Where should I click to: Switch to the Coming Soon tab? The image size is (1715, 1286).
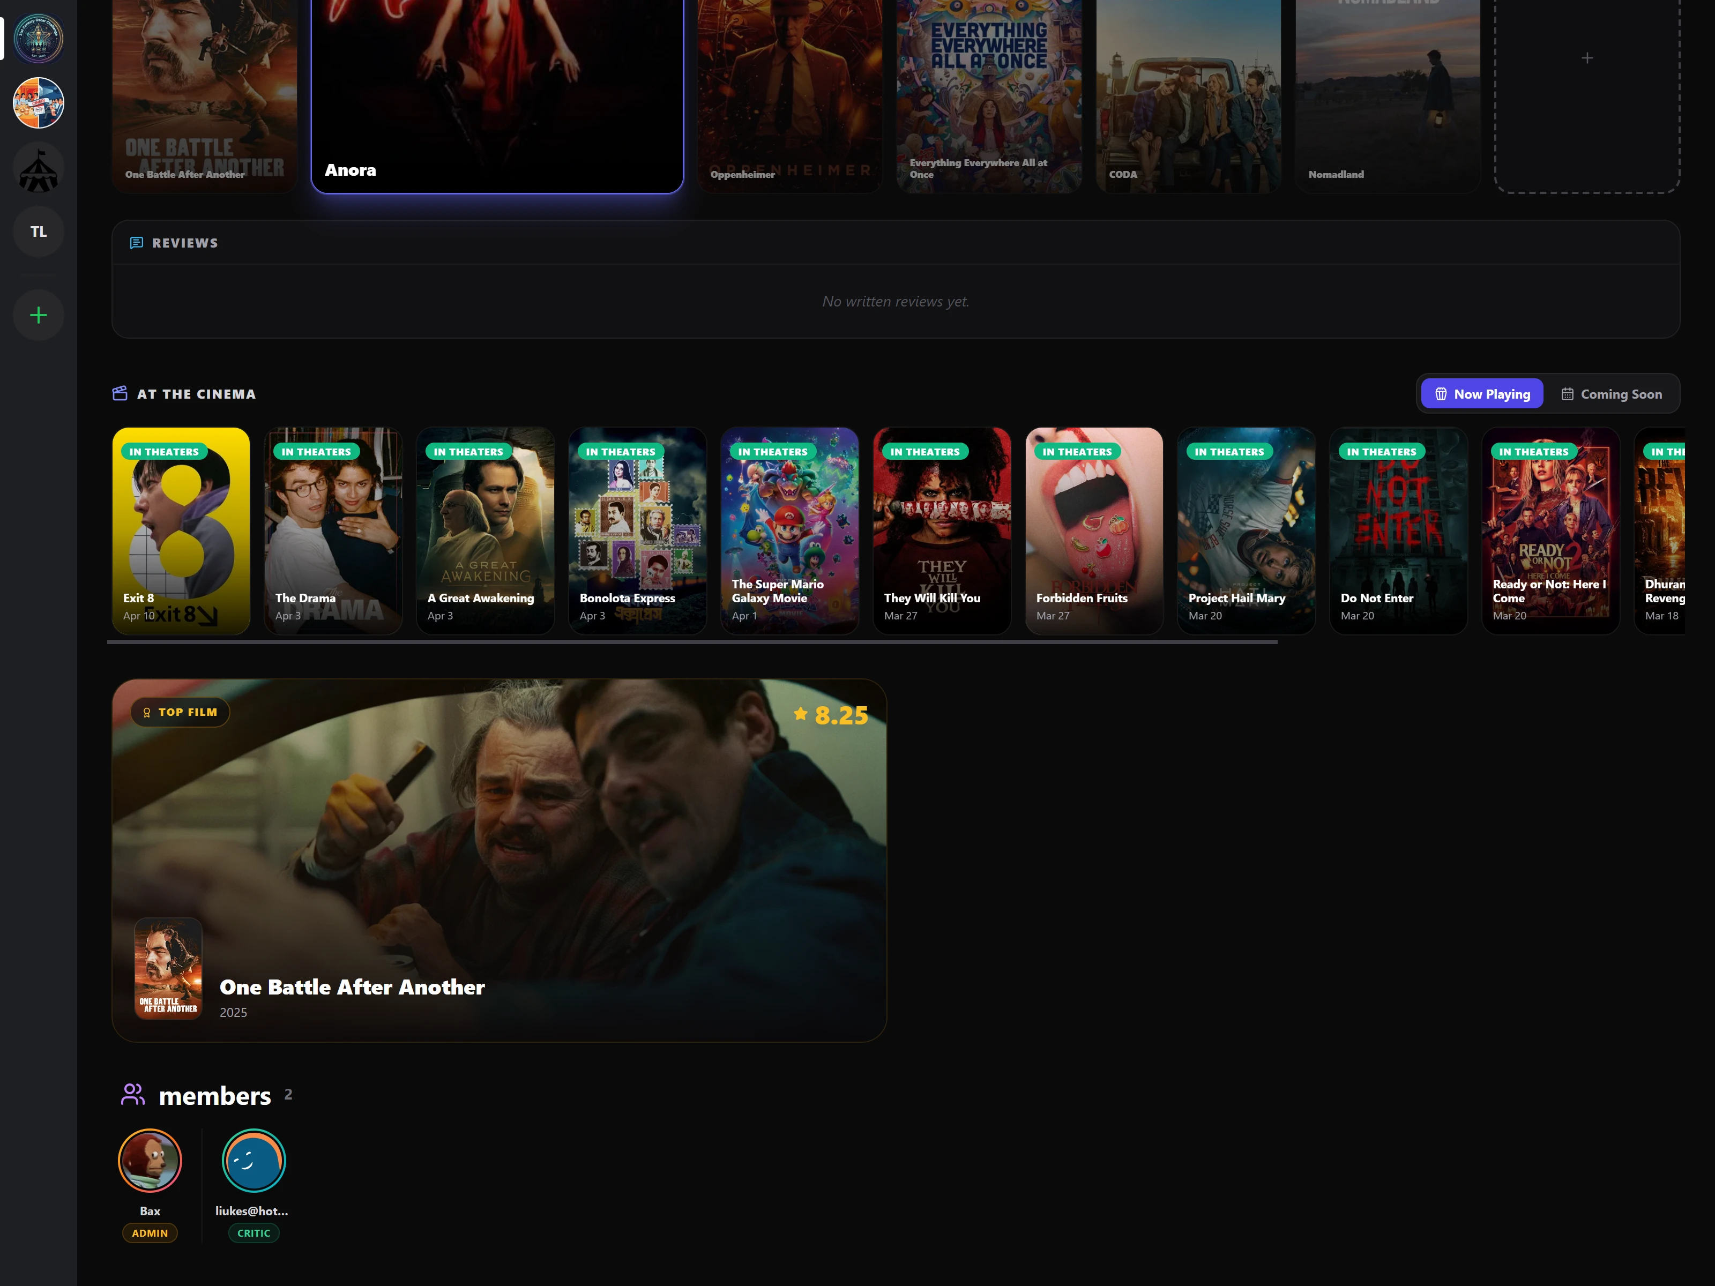(1611, 394)
